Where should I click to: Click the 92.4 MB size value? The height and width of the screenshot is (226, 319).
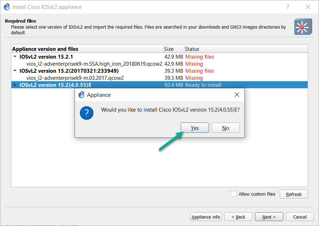click(174, 85)
